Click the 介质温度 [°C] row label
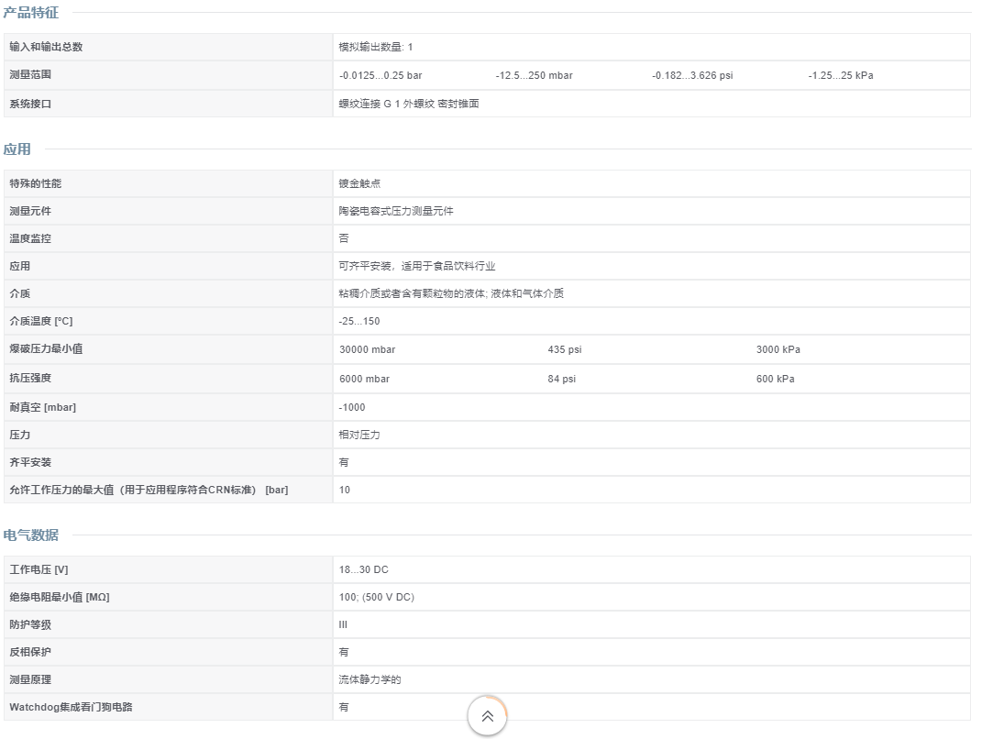982x739 pixels. 41,321
